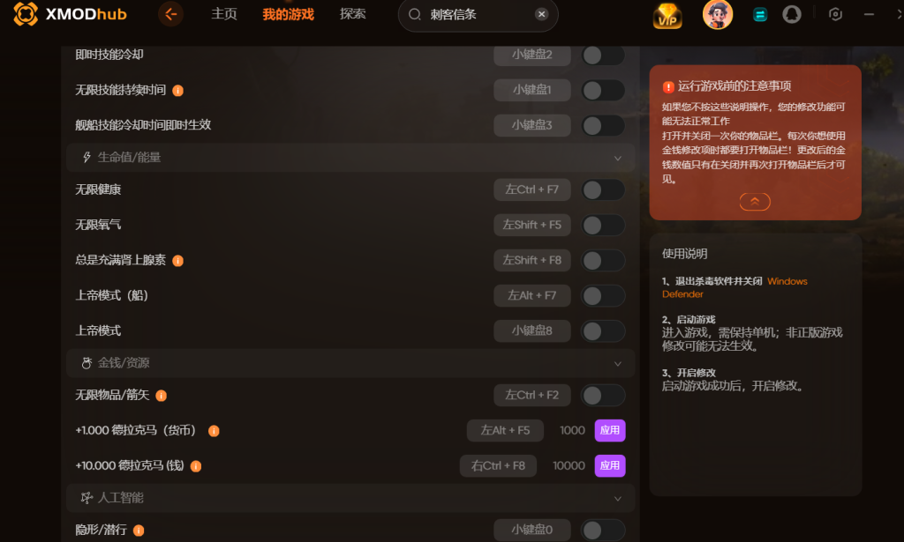Screen dimensions: 904x542
Task: Click info icon beside 隐形/潜行
Action: [139, 531]
